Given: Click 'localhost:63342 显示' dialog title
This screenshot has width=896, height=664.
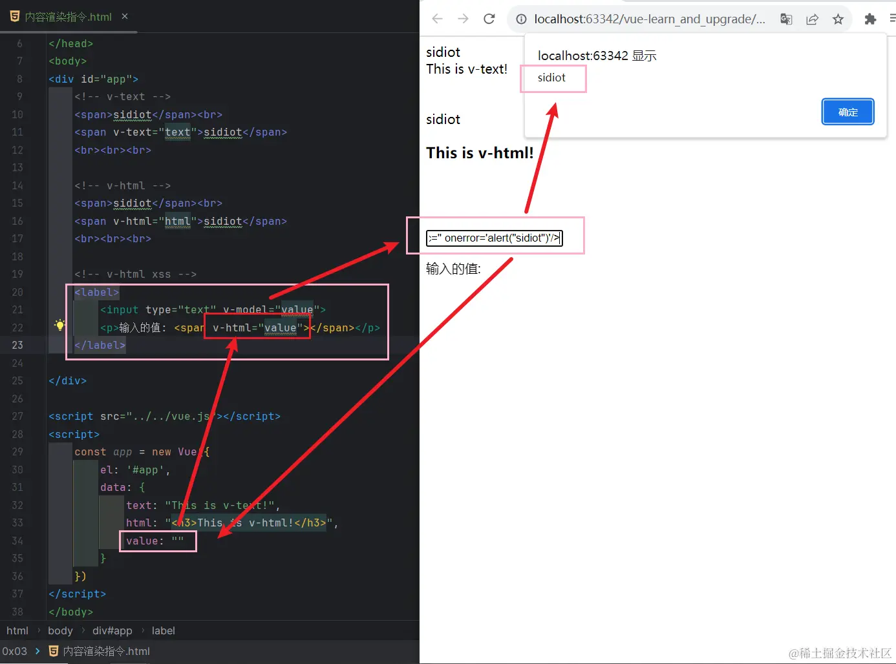Looking at the screenshot, I should click(x=597, y=56).
